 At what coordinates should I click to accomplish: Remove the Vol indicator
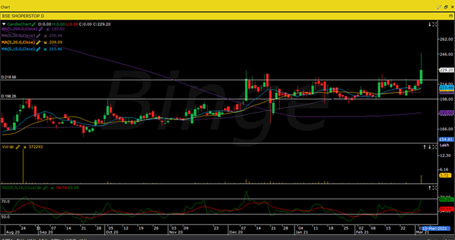point(25,147)
